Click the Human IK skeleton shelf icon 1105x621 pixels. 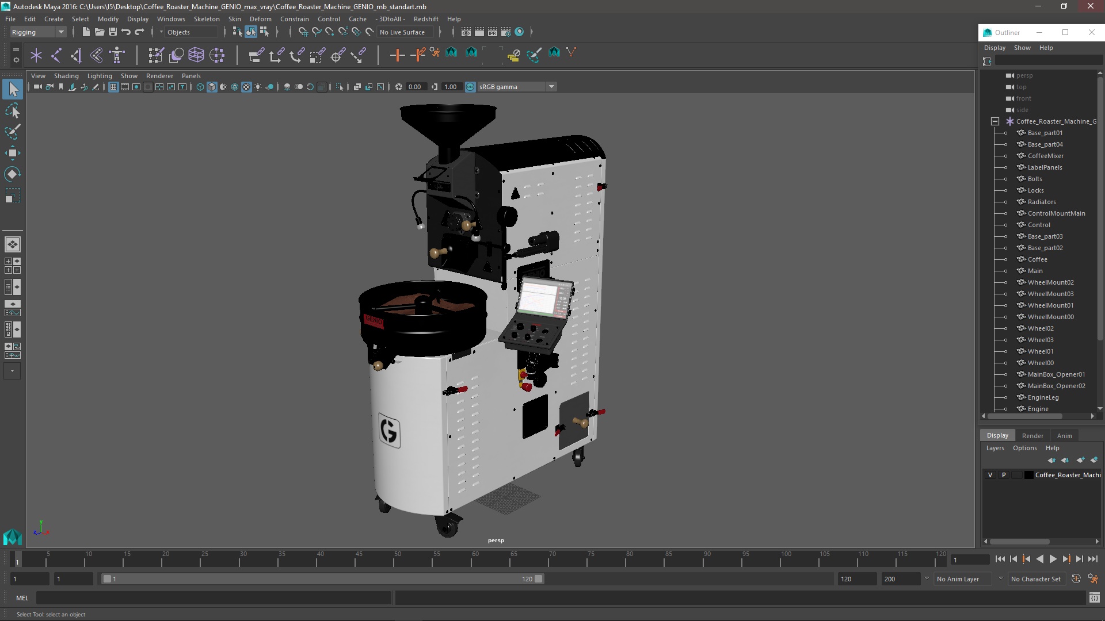(x=117, y=55)
